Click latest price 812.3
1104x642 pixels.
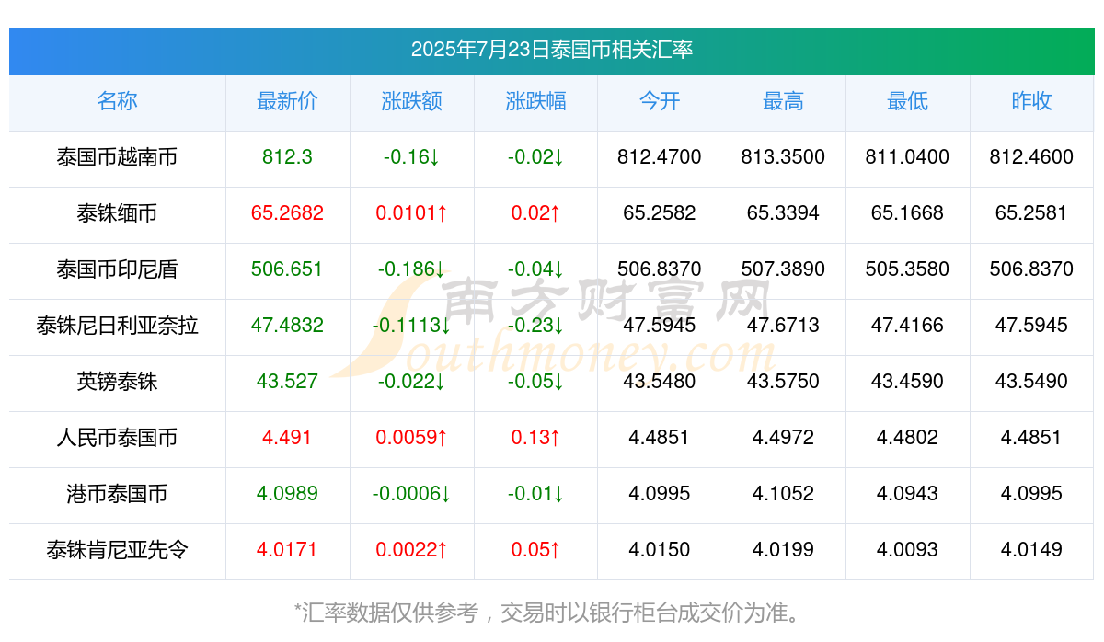pos(287,157)
